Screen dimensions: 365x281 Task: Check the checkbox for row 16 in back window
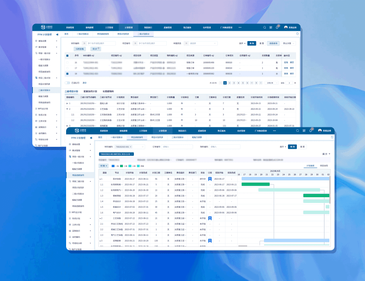coord(67,63)
